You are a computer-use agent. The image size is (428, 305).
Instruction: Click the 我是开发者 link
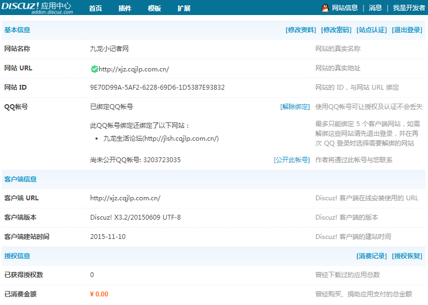point(409,8)
